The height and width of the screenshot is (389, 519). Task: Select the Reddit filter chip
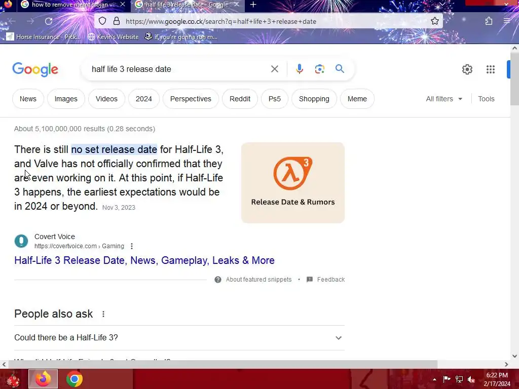[x=240, y=99]
